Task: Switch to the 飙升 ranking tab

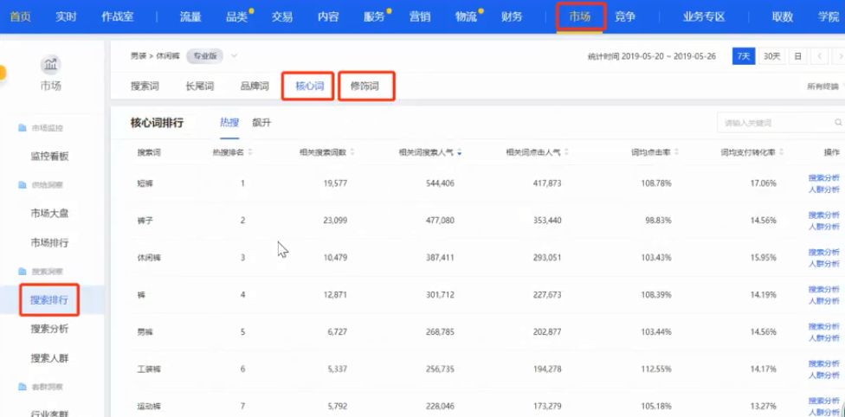Action: coord(261,123)
